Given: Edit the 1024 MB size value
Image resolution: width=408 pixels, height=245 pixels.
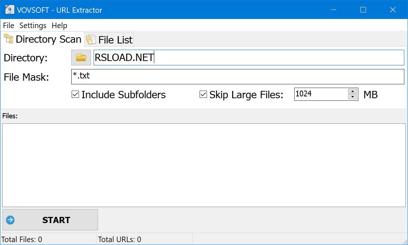Looking at the screenshot, I should click(x=318, y=94).
